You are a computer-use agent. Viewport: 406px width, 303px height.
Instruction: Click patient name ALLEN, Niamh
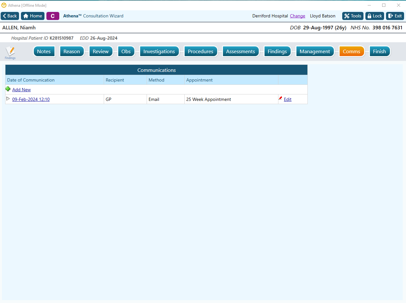click(19, 28)
